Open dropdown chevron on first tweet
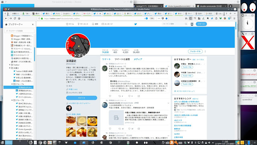The height and width of the screenshot is (145, 257). point(168,66)
